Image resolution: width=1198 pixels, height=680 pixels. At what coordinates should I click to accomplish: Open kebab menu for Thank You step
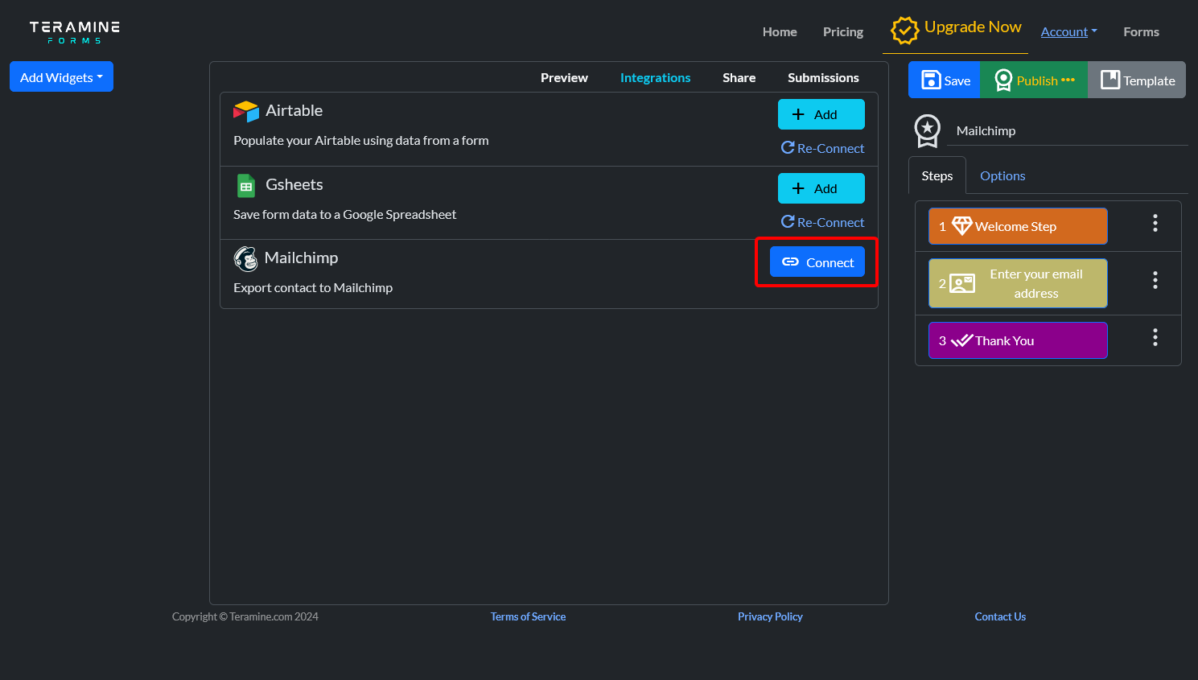point(1155,337)
